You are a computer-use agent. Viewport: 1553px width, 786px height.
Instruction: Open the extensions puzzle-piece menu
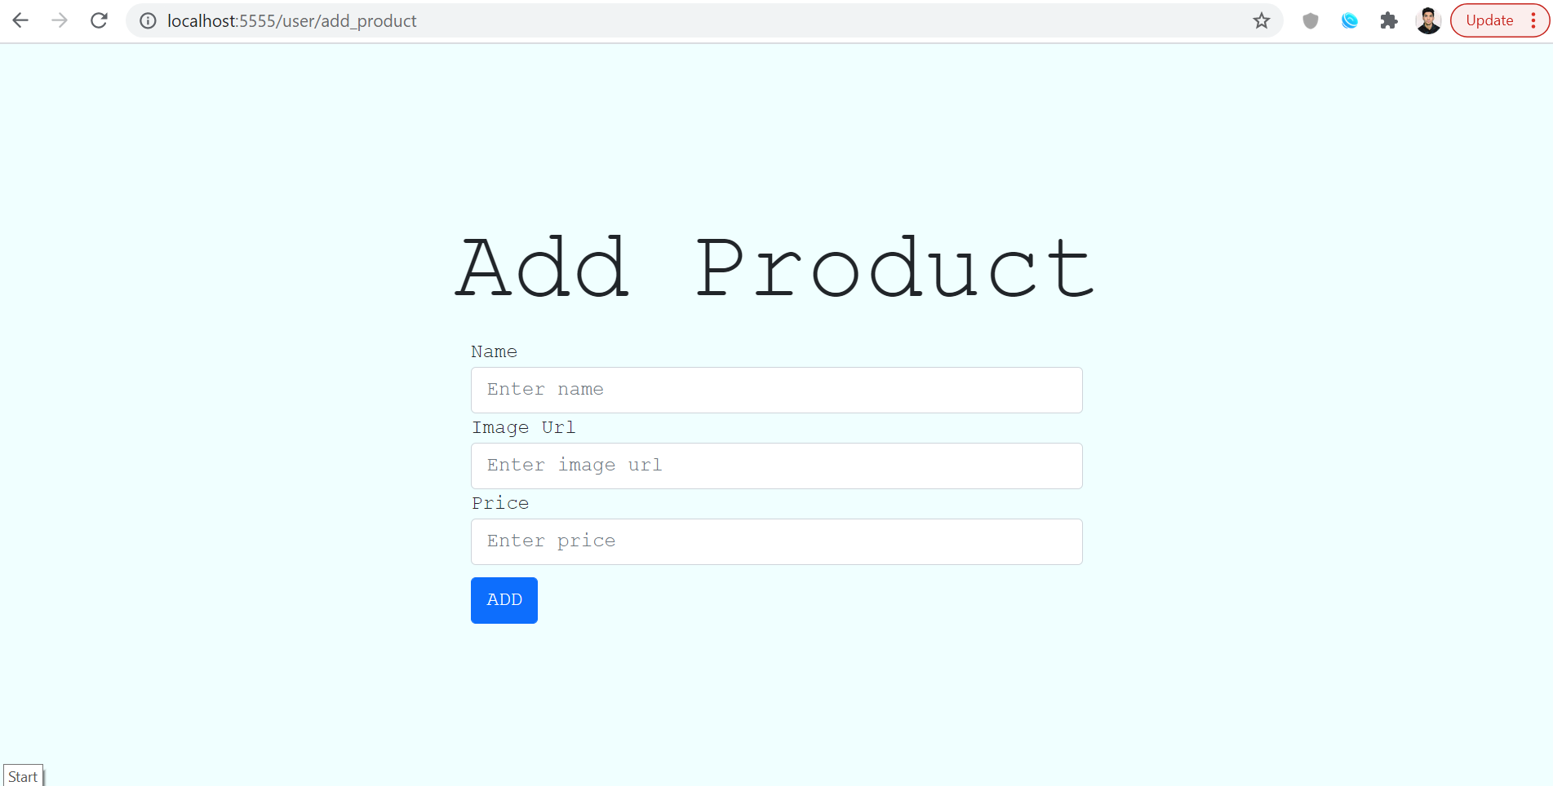1388,20
